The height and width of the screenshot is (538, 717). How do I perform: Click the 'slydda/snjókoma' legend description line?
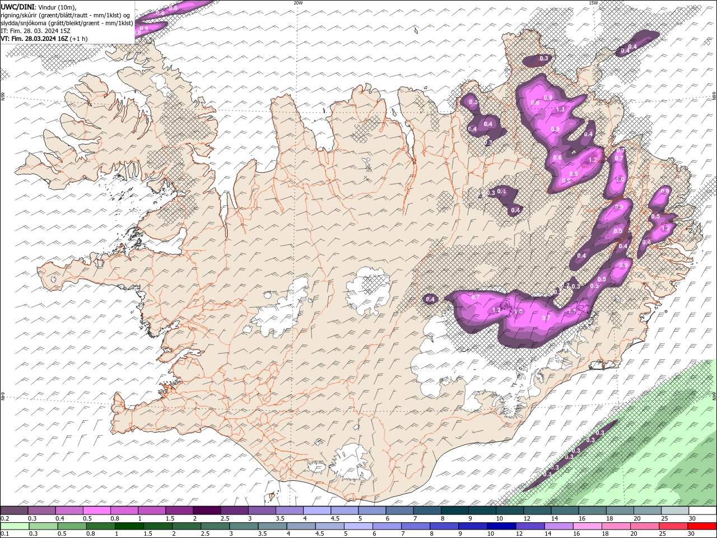[67, 23]
